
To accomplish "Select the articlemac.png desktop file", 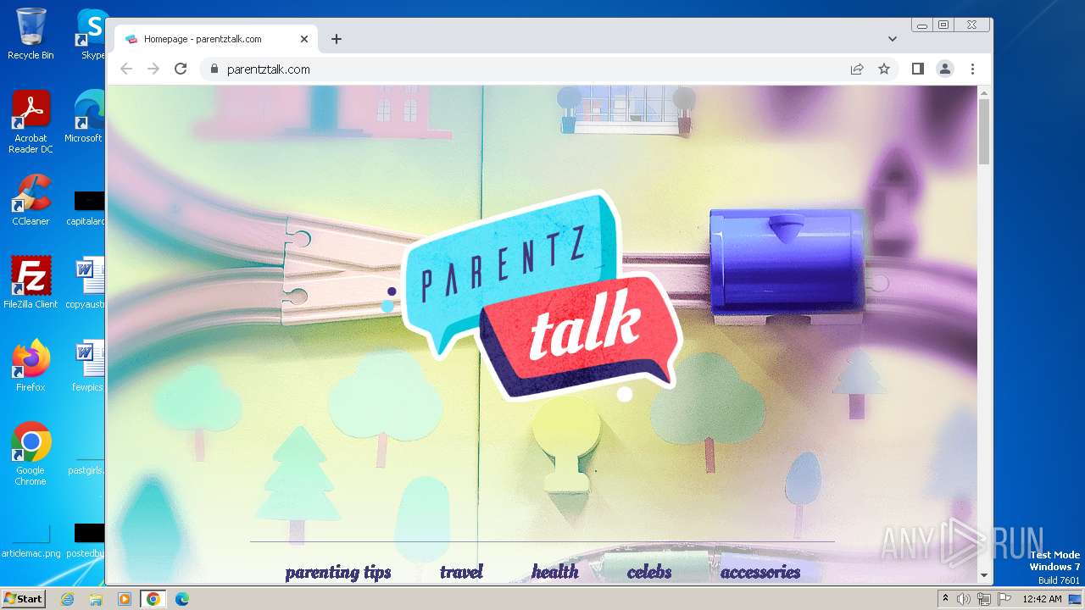I will (x=31, y=542).
